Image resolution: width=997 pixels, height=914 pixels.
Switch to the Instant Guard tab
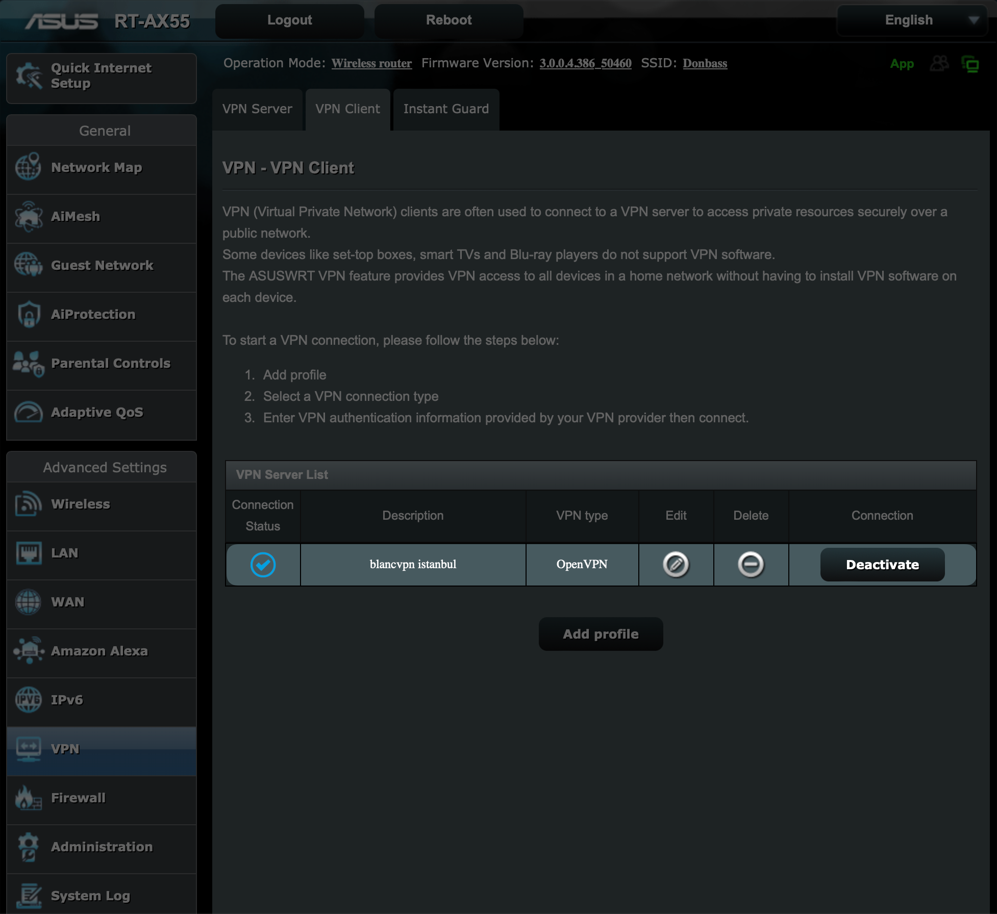(x=446, y=109)
